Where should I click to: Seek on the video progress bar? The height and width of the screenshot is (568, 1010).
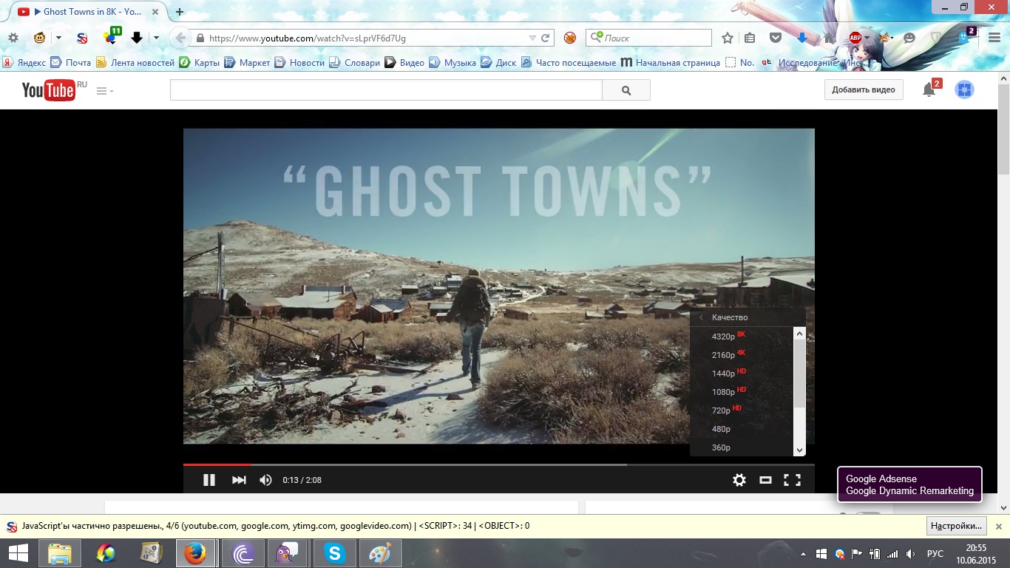(499, 464)
